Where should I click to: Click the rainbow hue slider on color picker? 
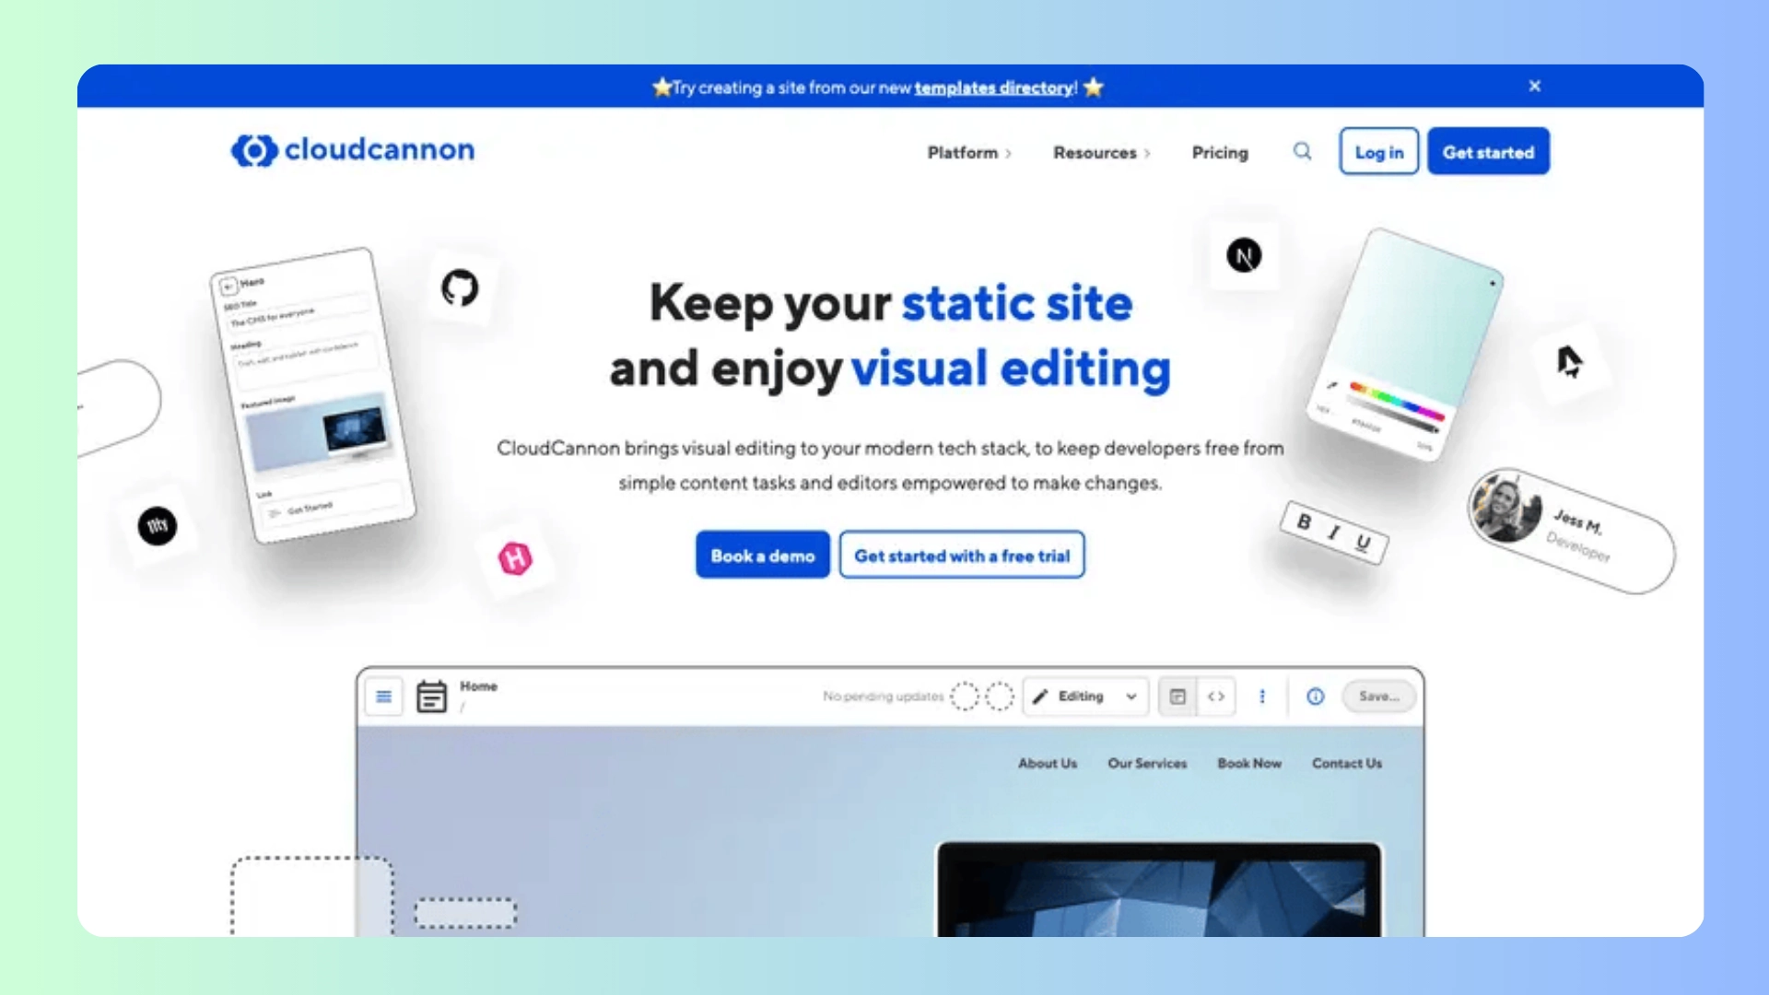click(x=1396, y=401)
